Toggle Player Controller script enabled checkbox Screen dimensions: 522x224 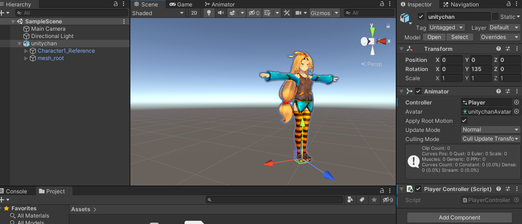click(418, 189)
